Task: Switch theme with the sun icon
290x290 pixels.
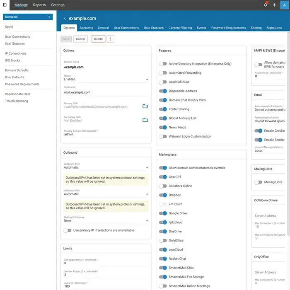Action: coord(274,5)
